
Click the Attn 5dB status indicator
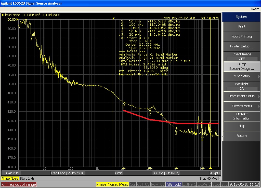[174, 184]
